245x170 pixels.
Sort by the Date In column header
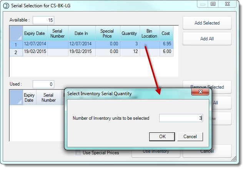click(82, 33)
